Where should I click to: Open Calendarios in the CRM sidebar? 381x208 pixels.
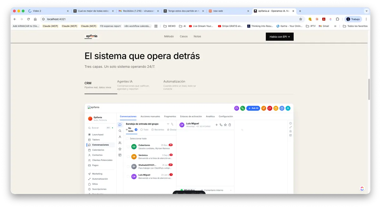tap(98, 150)
